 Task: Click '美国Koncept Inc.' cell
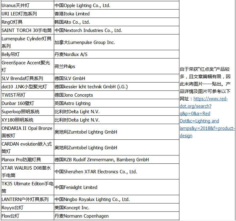117,207
